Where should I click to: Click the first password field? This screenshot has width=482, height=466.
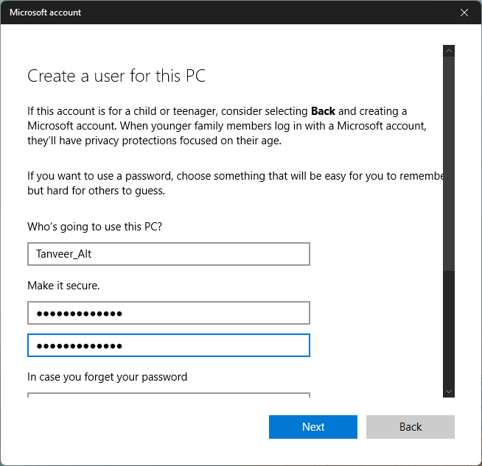click(169, 313)
